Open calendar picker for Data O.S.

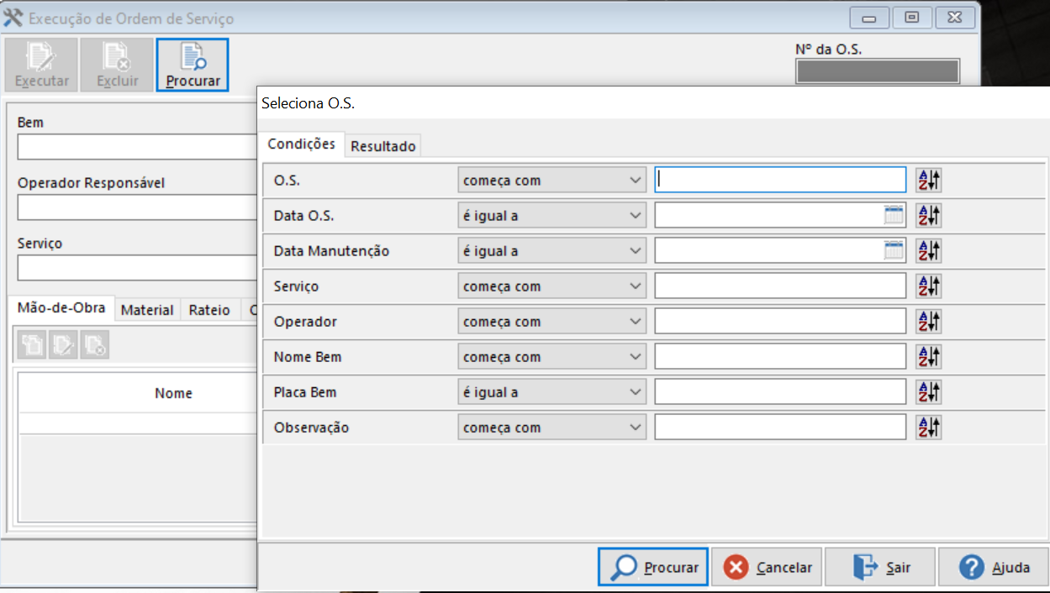pyautogui.click(x=894, y=215)
